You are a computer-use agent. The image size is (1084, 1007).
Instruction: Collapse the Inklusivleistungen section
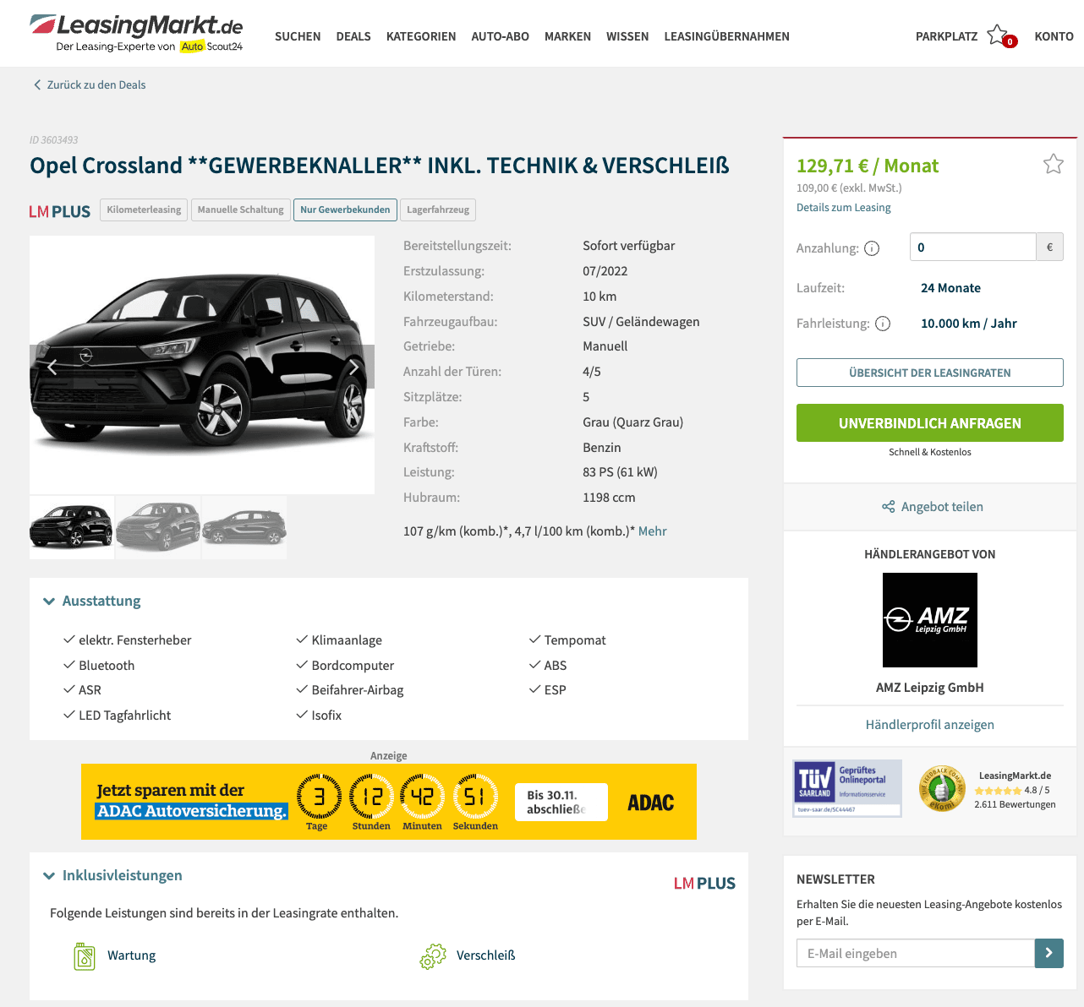pos(112,875)
